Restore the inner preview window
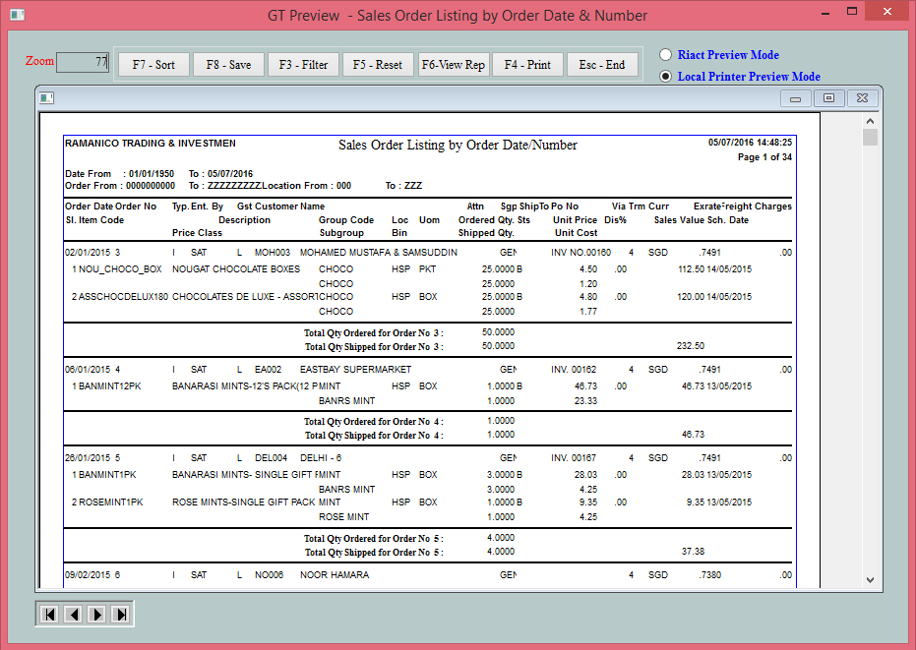The image size is (916, 650). [828, 97]
